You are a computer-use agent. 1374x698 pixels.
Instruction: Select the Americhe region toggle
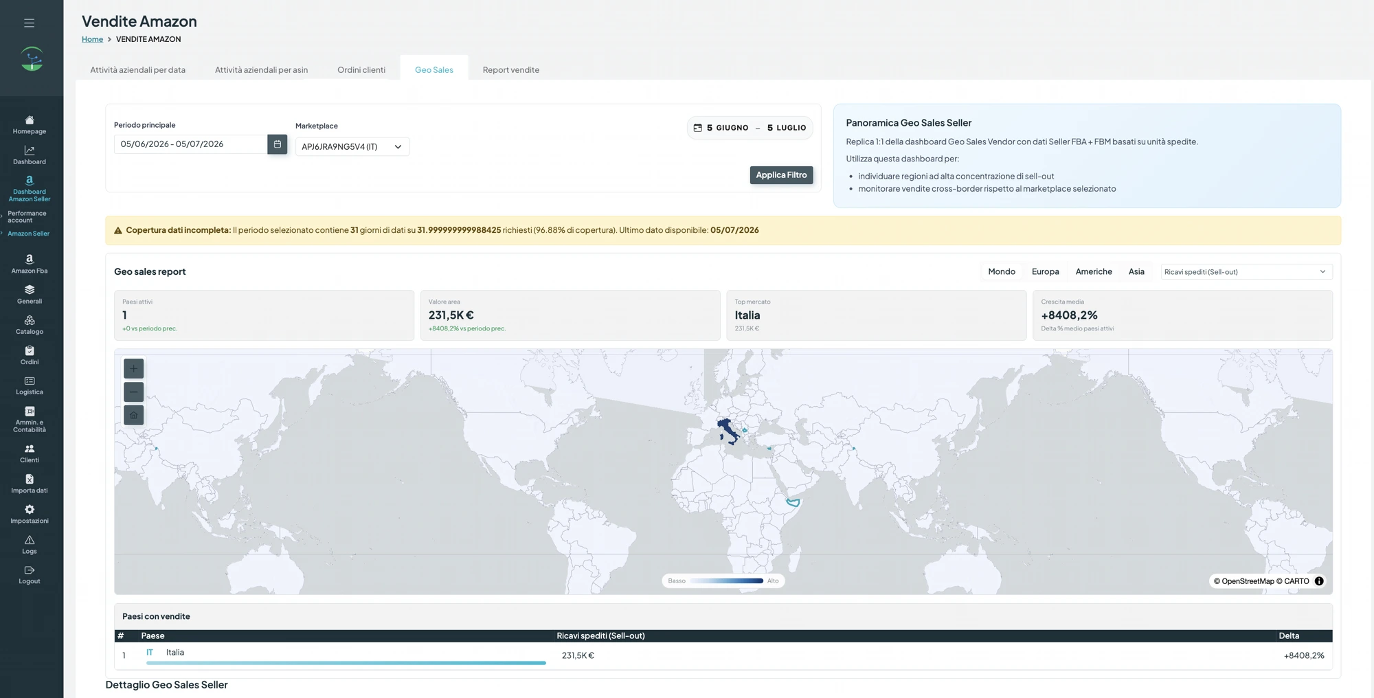[x=1094, y=272]
